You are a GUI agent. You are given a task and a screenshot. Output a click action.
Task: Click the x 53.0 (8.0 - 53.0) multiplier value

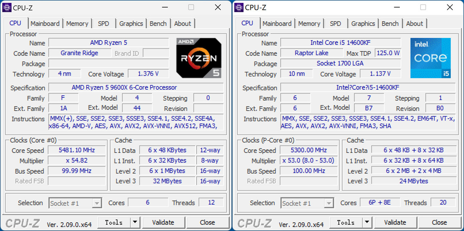click(308, 160)
